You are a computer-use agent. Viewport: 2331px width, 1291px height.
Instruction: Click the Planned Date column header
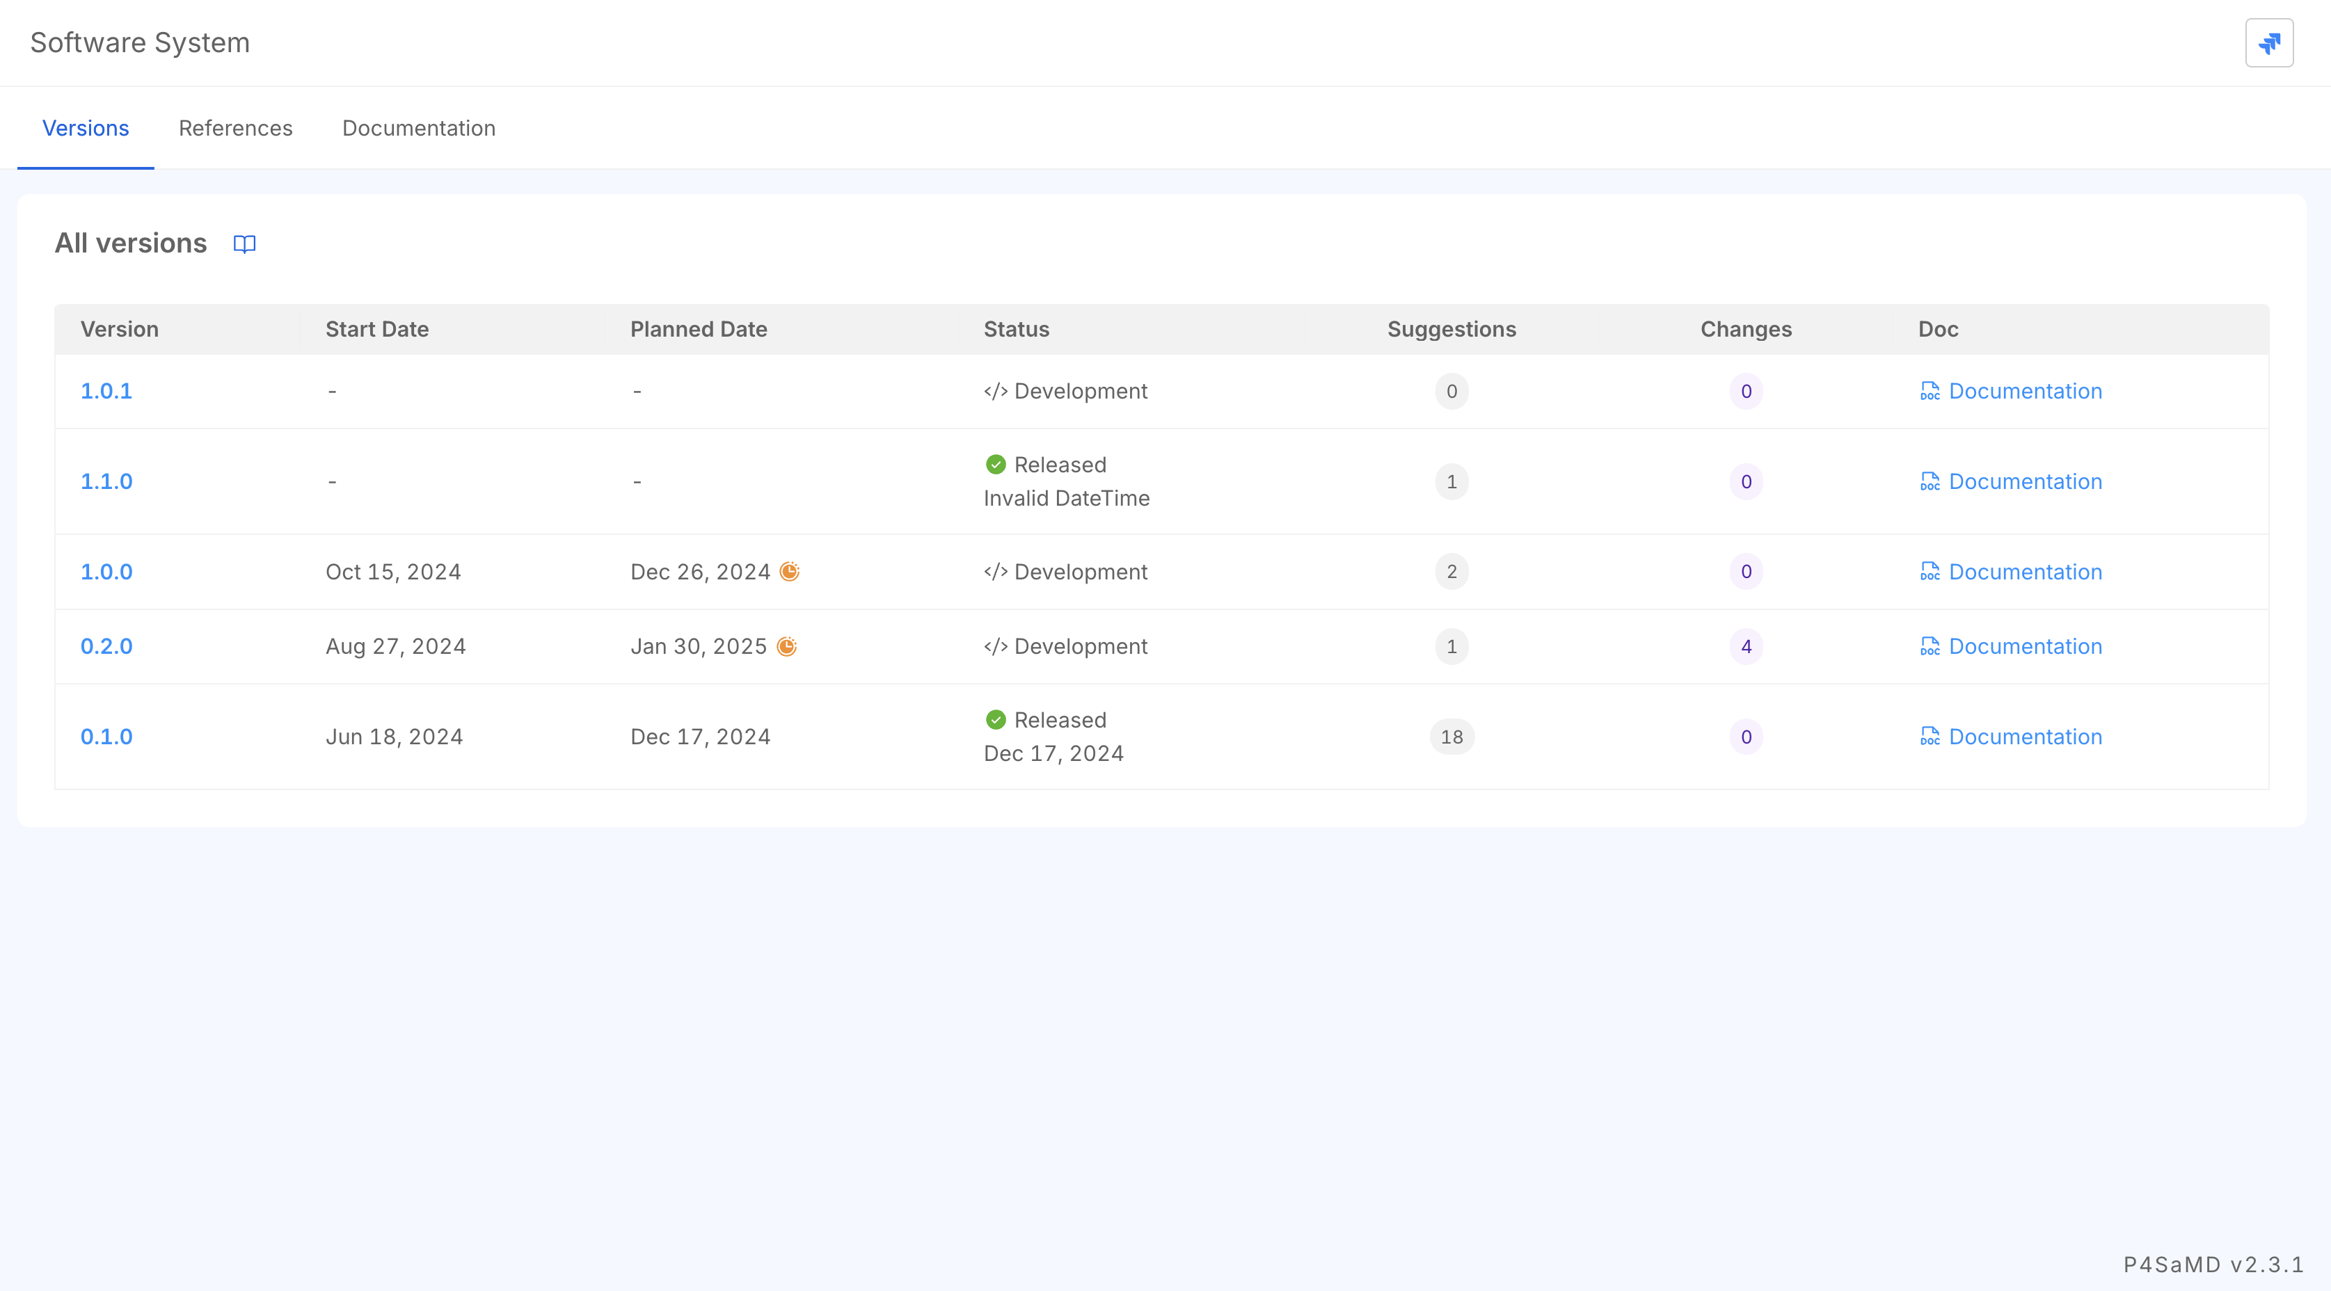(699, 329)
